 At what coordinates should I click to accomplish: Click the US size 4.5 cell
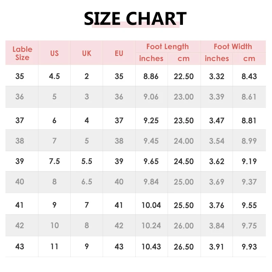click(54, 76)
